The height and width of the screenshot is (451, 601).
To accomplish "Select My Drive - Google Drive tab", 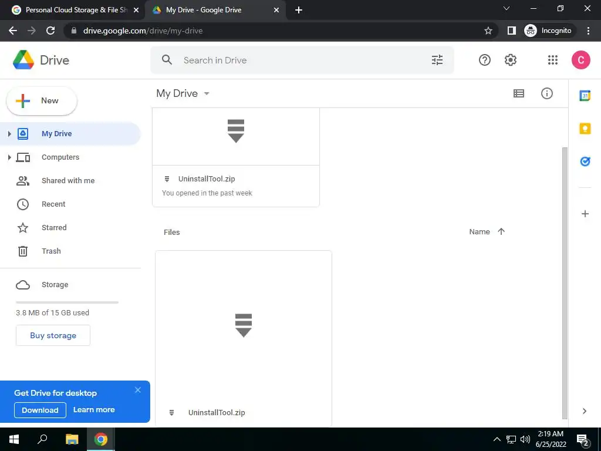I will coord(215,10).
